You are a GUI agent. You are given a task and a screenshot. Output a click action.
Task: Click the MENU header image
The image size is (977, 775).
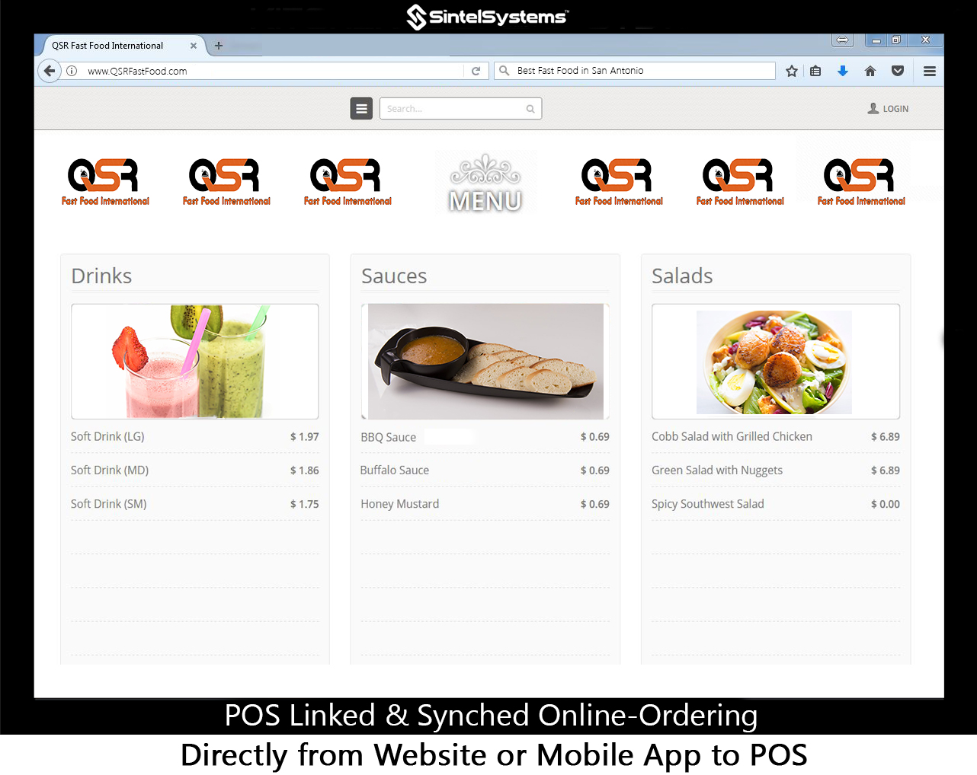485,183
